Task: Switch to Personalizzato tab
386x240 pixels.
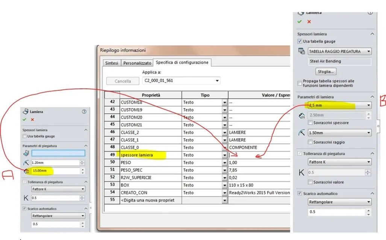Action: 137,63
